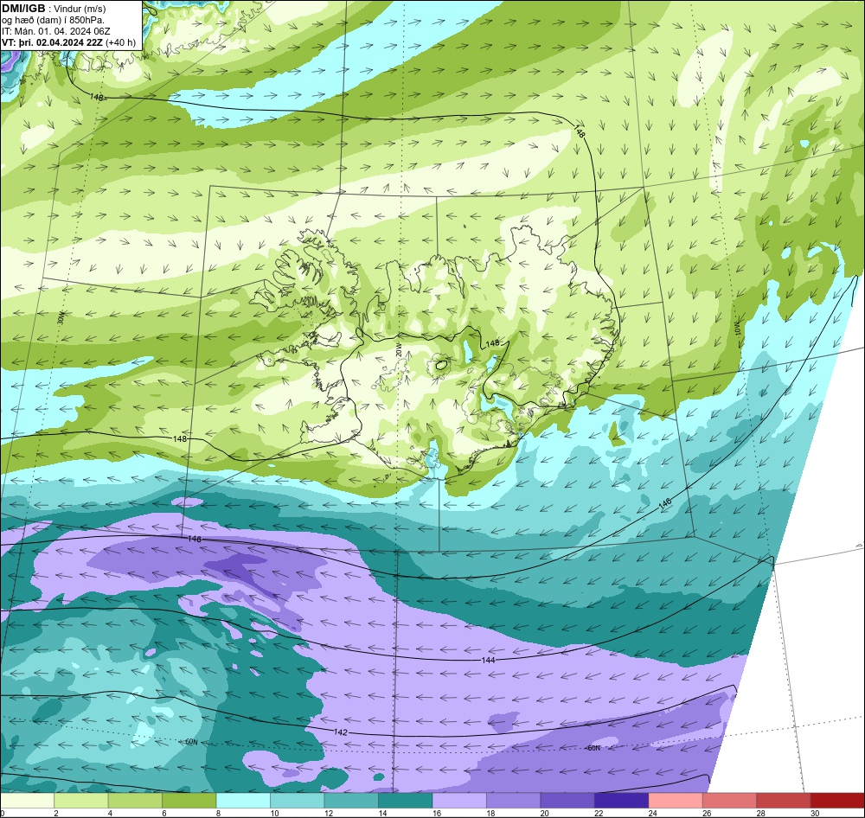Click the pale yellow 0–2 m/s legend swatch
This screenshot has height=818, width=865.
coord(27,801)
